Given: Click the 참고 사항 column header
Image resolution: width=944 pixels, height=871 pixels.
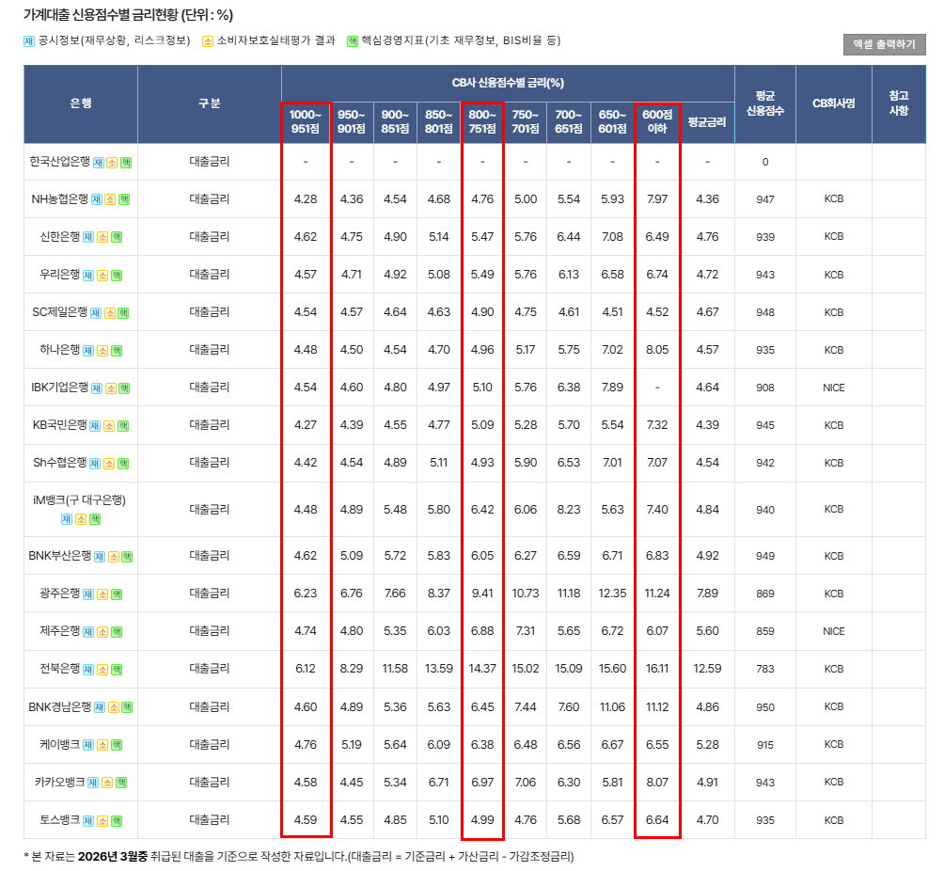Looking at the screenshot, I should (x=899, y=103).
